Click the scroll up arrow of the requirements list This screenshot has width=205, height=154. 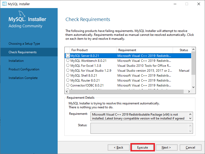(x=193, y=49)
